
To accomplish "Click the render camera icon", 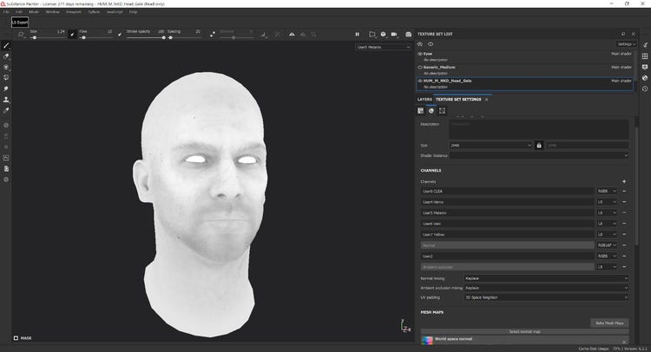I will tap(409, 34).
